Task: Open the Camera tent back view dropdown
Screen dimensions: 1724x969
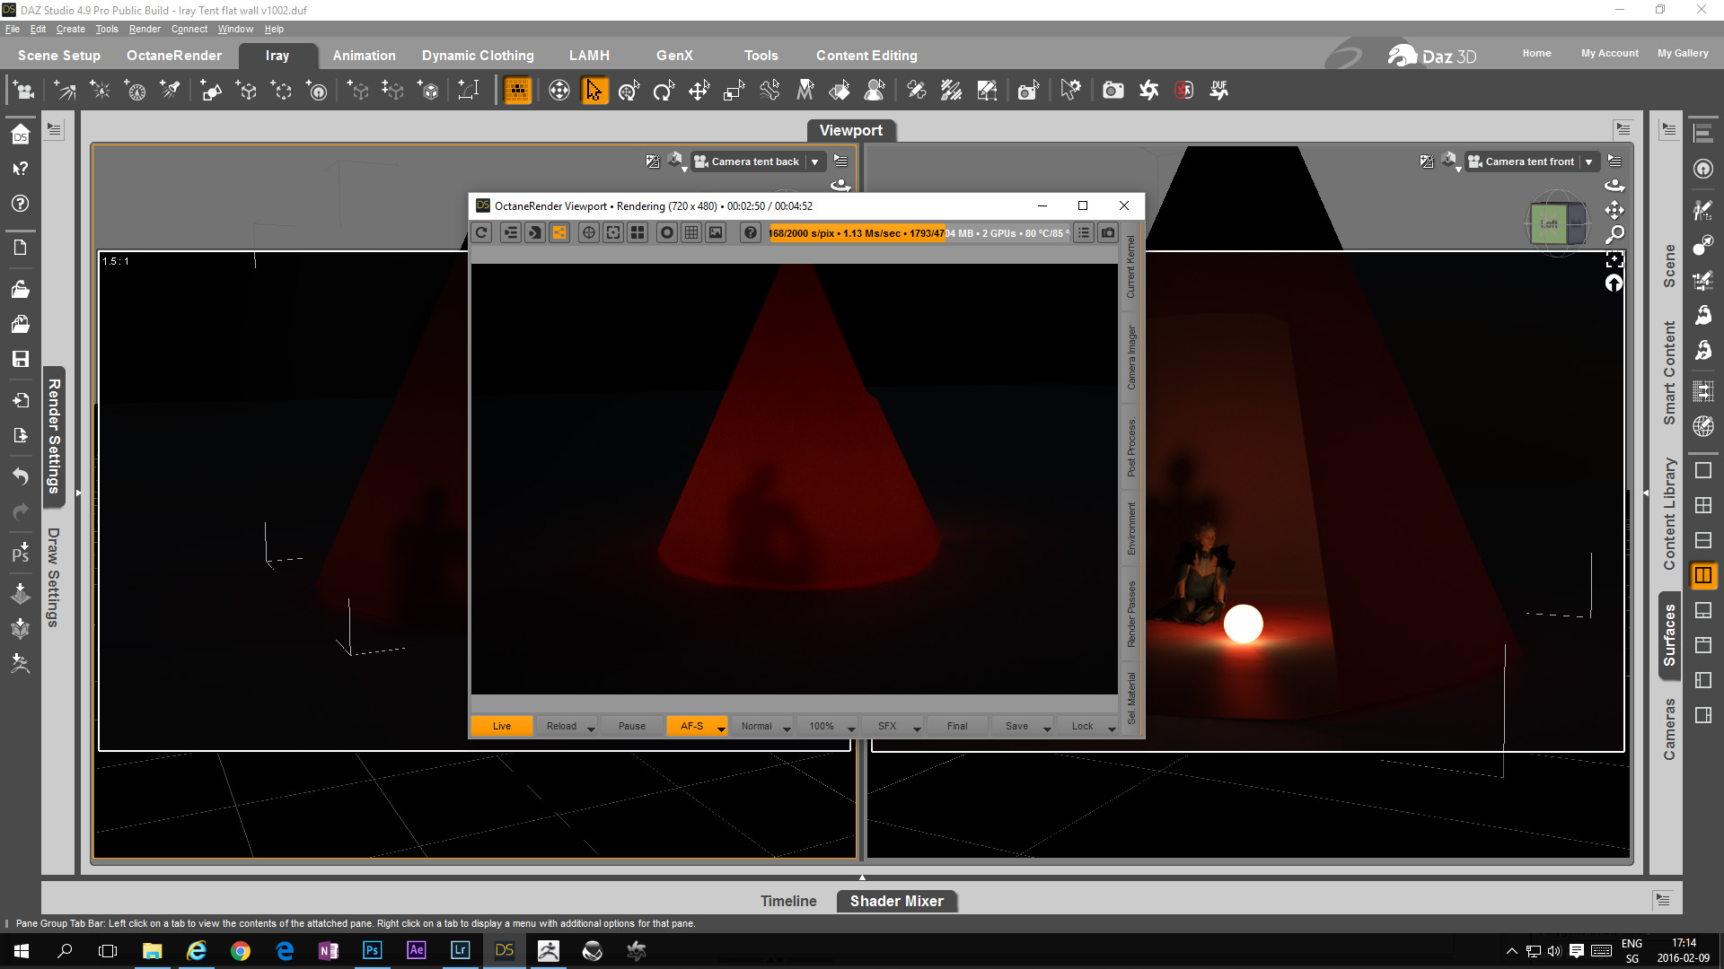Action: click(815, 162)
